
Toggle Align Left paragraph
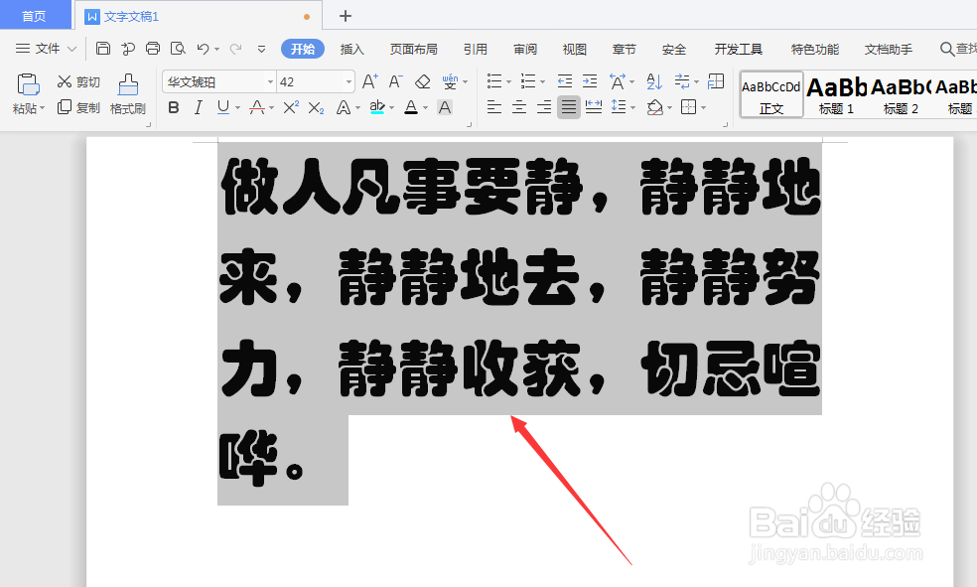point(494,107)
